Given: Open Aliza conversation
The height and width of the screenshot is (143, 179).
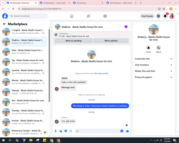Looking at the screenshot, I should (24, 52).
